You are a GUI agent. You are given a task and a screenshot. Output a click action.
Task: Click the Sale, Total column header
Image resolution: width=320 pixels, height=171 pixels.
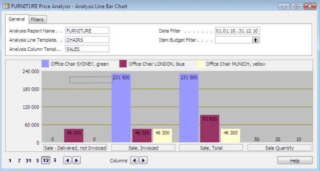pyautogui.click(x=211, y=148)
